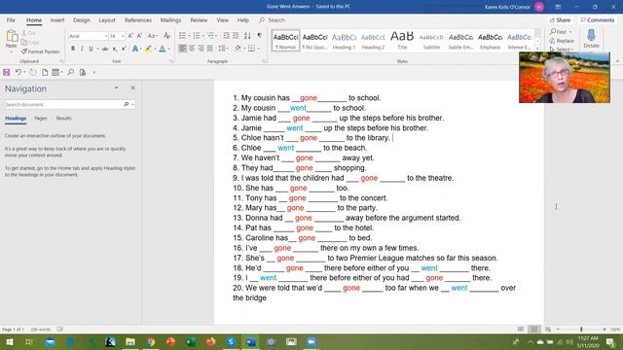
Task: Open Zoom from the taskbar
Action: point(311,341)
